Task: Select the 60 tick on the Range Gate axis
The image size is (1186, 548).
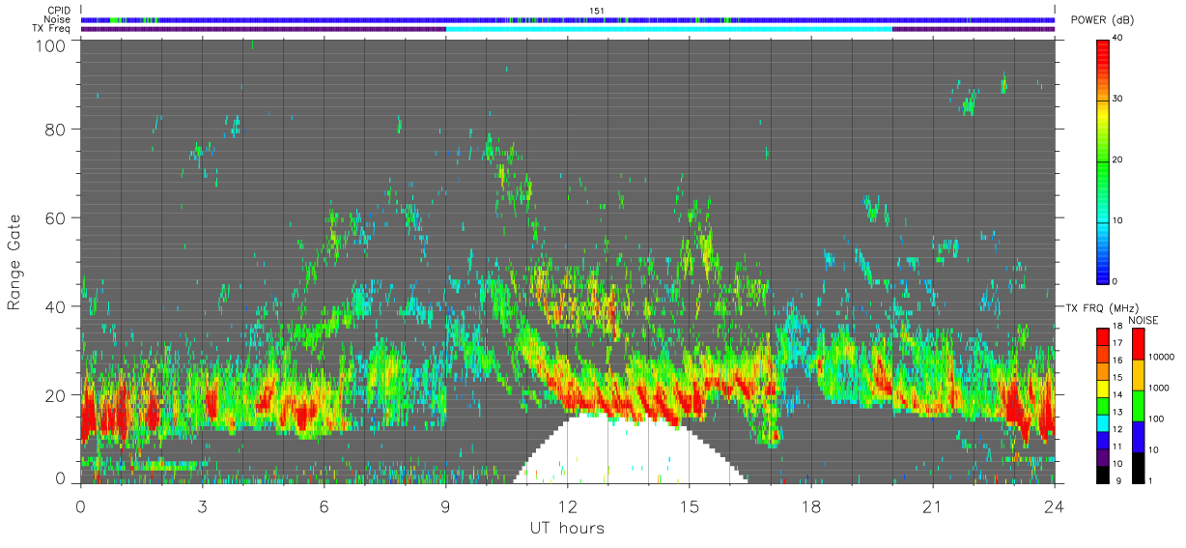Action: pos(56,217)
